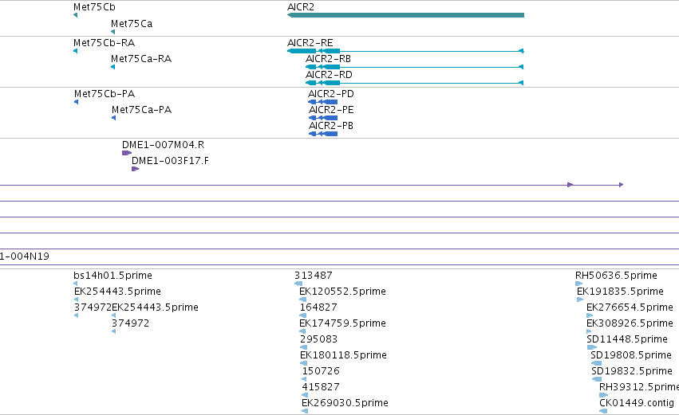Image resolution: width=679 pixels, height=415 pixels.
Task: Select BAC end DME1-003F17.F
Action: point(170,161)
